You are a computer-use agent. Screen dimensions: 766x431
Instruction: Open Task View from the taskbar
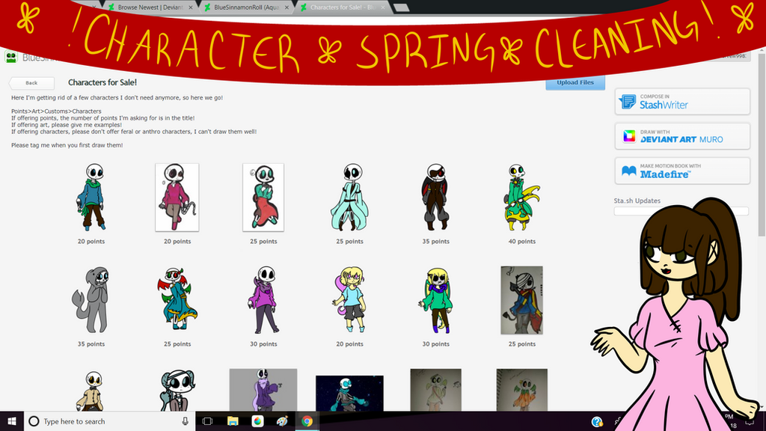click(x=207, y=421)
